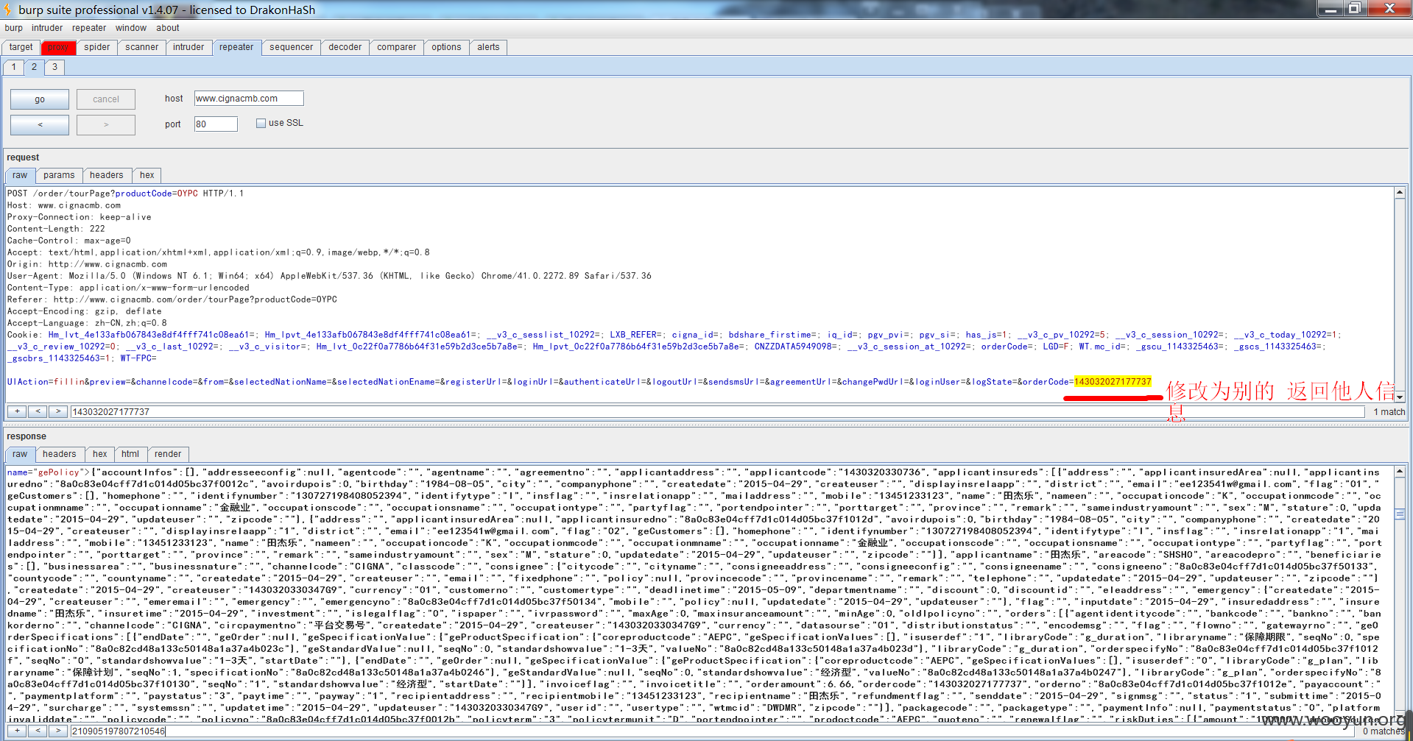Switch to the decoder tab
The width and height of the screenshot is (1413, 741).
pyautogui.click(x=345, y=47)
